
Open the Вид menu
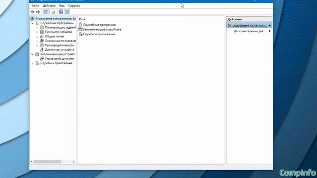62,5
